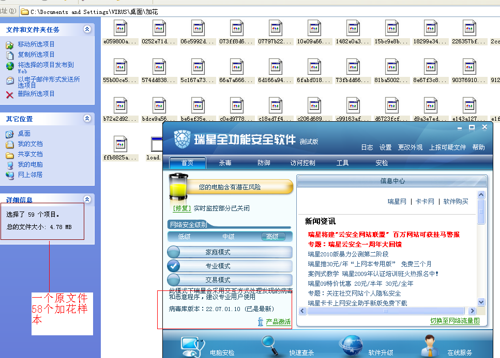Screen dimensions: 500x358
Task: Select file icon b72e2d92
Action: click(x=120, y=105)
